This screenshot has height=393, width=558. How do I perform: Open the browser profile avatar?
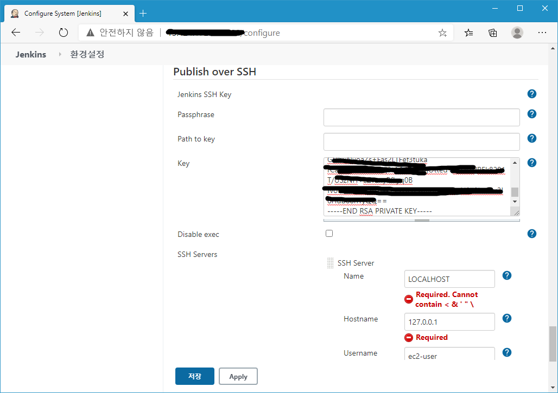tap(517, 33)
